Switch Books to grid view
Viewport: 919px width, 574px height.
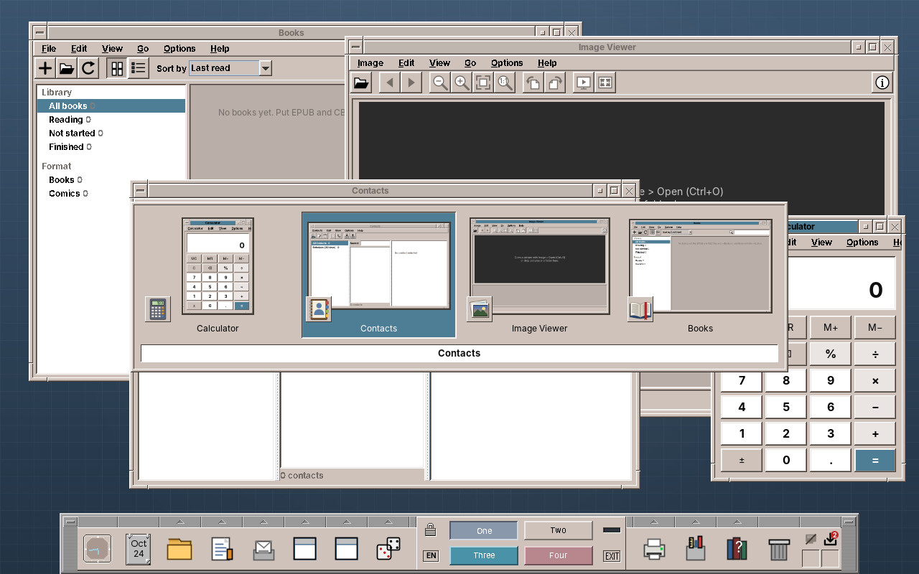(x=116, y=68)
